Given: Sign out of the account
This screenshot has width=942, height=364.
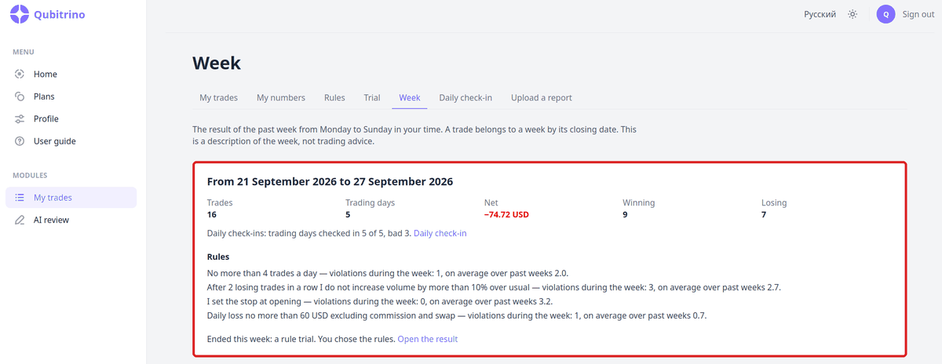Looking at the screenshot, I should [x=918, y=14].
